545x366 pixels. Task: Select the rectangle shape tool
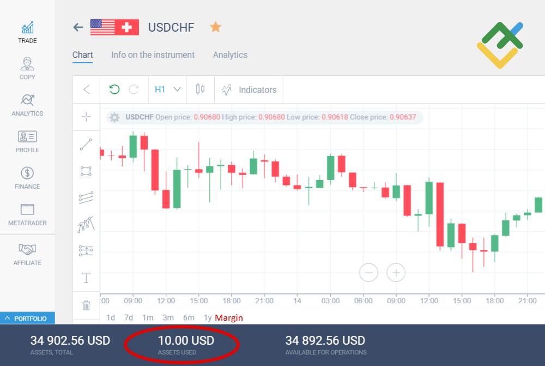click(x=86, y=171)
